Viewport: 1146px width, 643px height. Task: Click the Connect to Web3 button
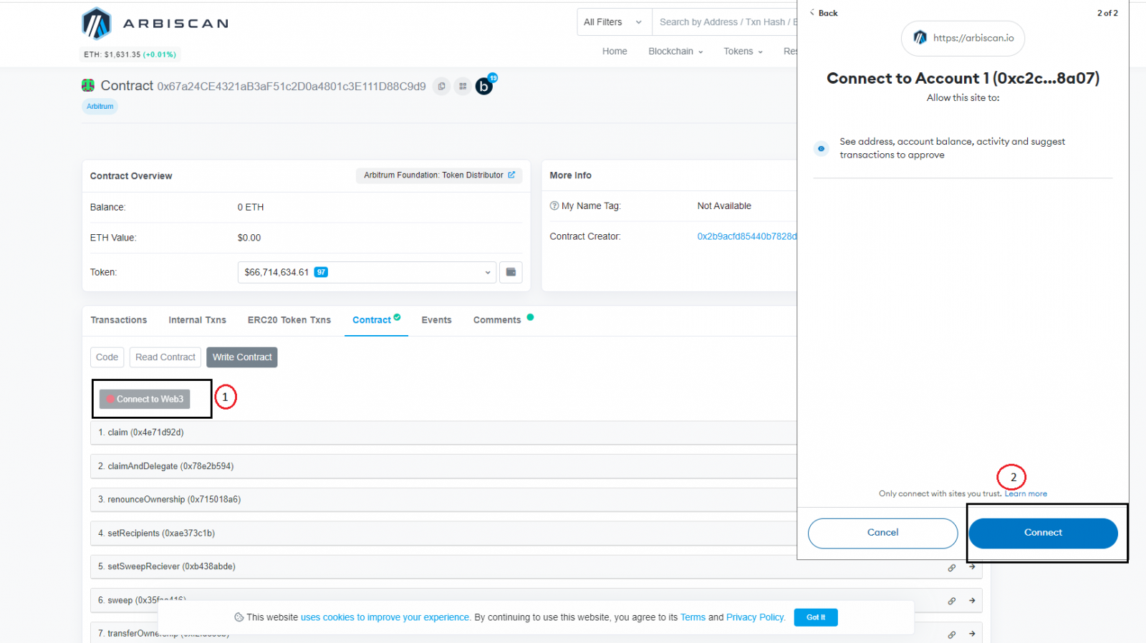click(145, 399)
